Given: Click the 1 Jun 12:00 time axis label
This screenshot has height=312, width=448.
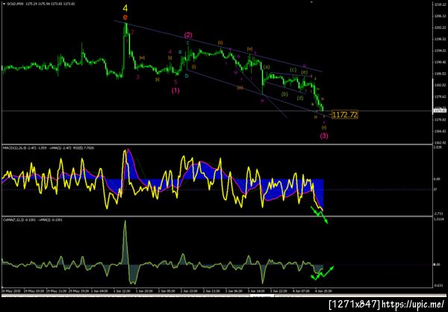Looking at the screenshot, I should point(122,291).
